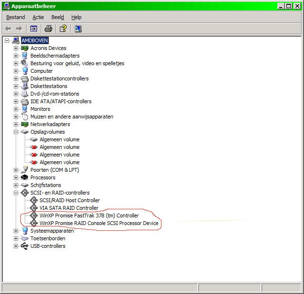This screenshot has width=304, height=294.
Task: Select the Monitors label
Action: coord(40,109)
